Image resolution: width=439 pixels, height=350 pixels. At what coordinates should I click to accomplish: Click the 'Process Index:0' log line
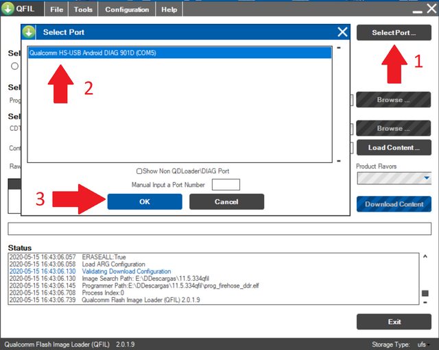coord(103,293)
